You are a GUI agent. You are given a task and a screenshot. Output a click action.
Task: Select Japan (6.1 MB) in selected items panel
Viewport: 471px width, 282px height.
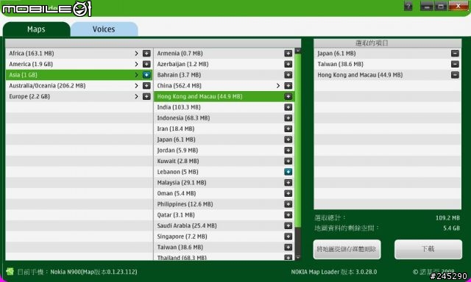(388, 54)
